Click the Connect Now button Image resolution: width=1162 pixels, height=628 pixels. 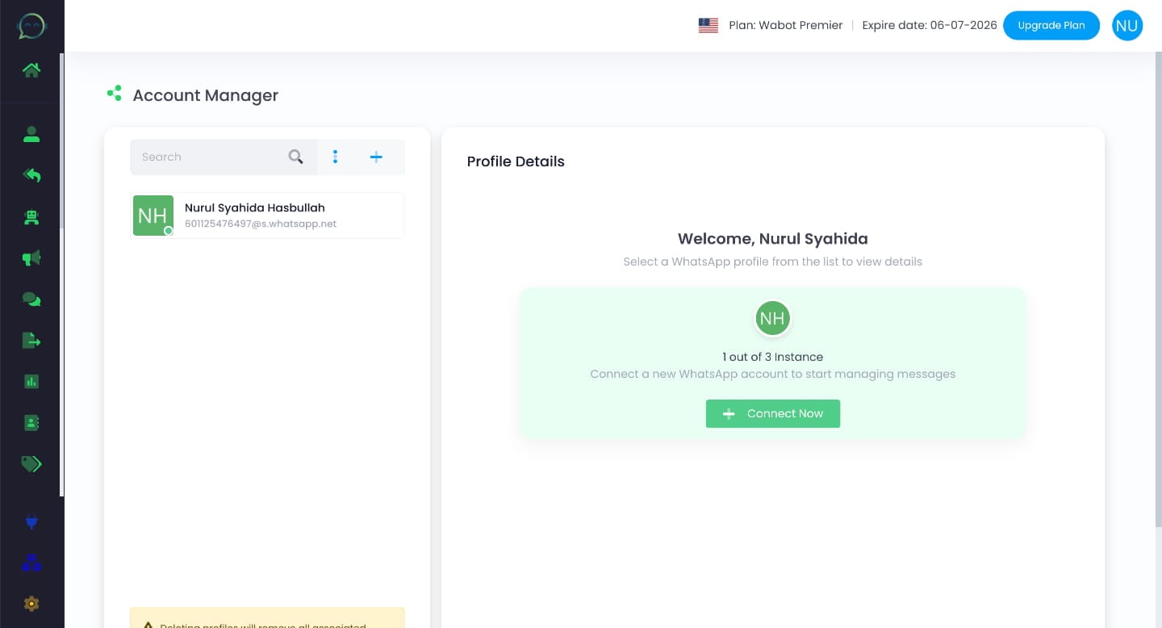(x=773, y=413)
